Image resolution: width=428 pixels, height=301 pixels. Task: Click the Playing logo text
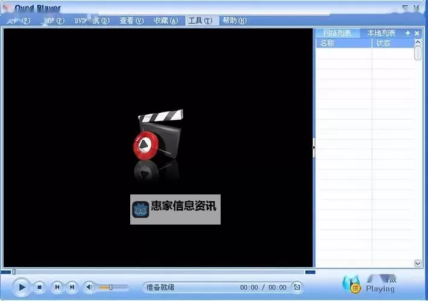pyautogui.click(x=380, y=288)
